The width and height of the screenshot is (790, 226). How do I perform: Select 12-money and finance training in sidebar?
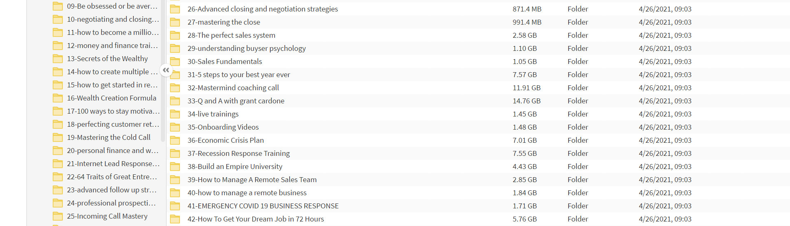tap(112, 46)
